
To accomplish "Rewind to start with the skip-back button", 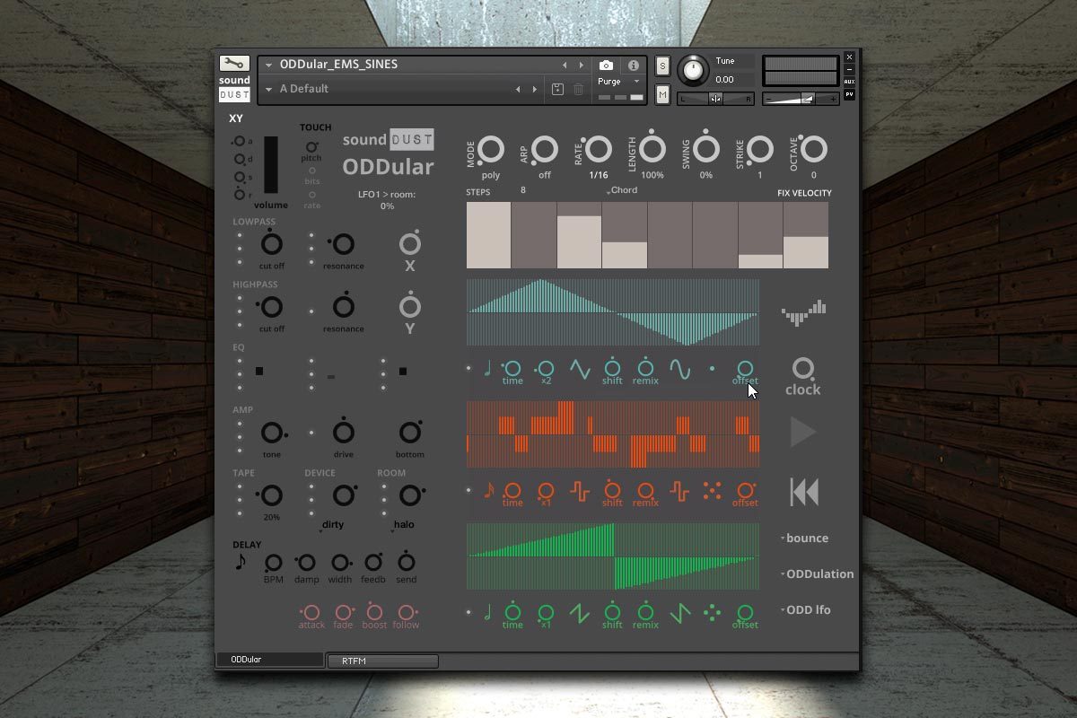I will [804, 492].
